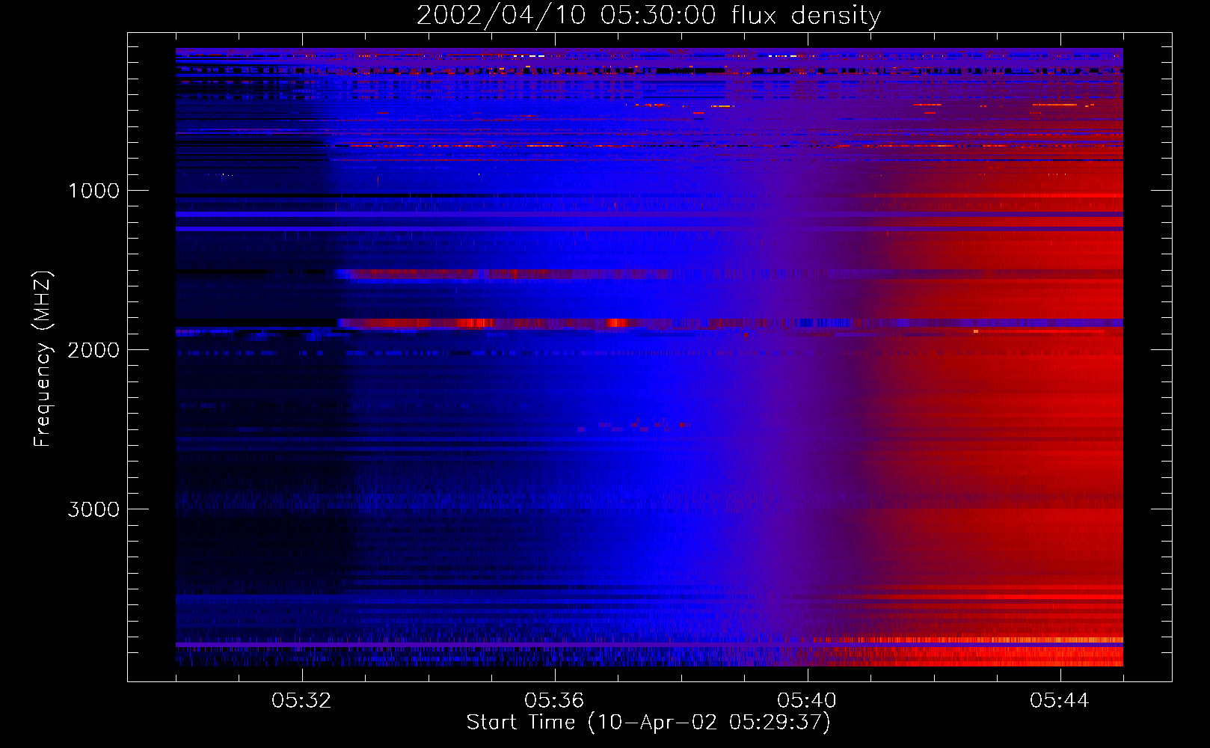Click the 05:32 time tick label
This screenshot has width=1210, height=748.
click(x=301, y=701)
